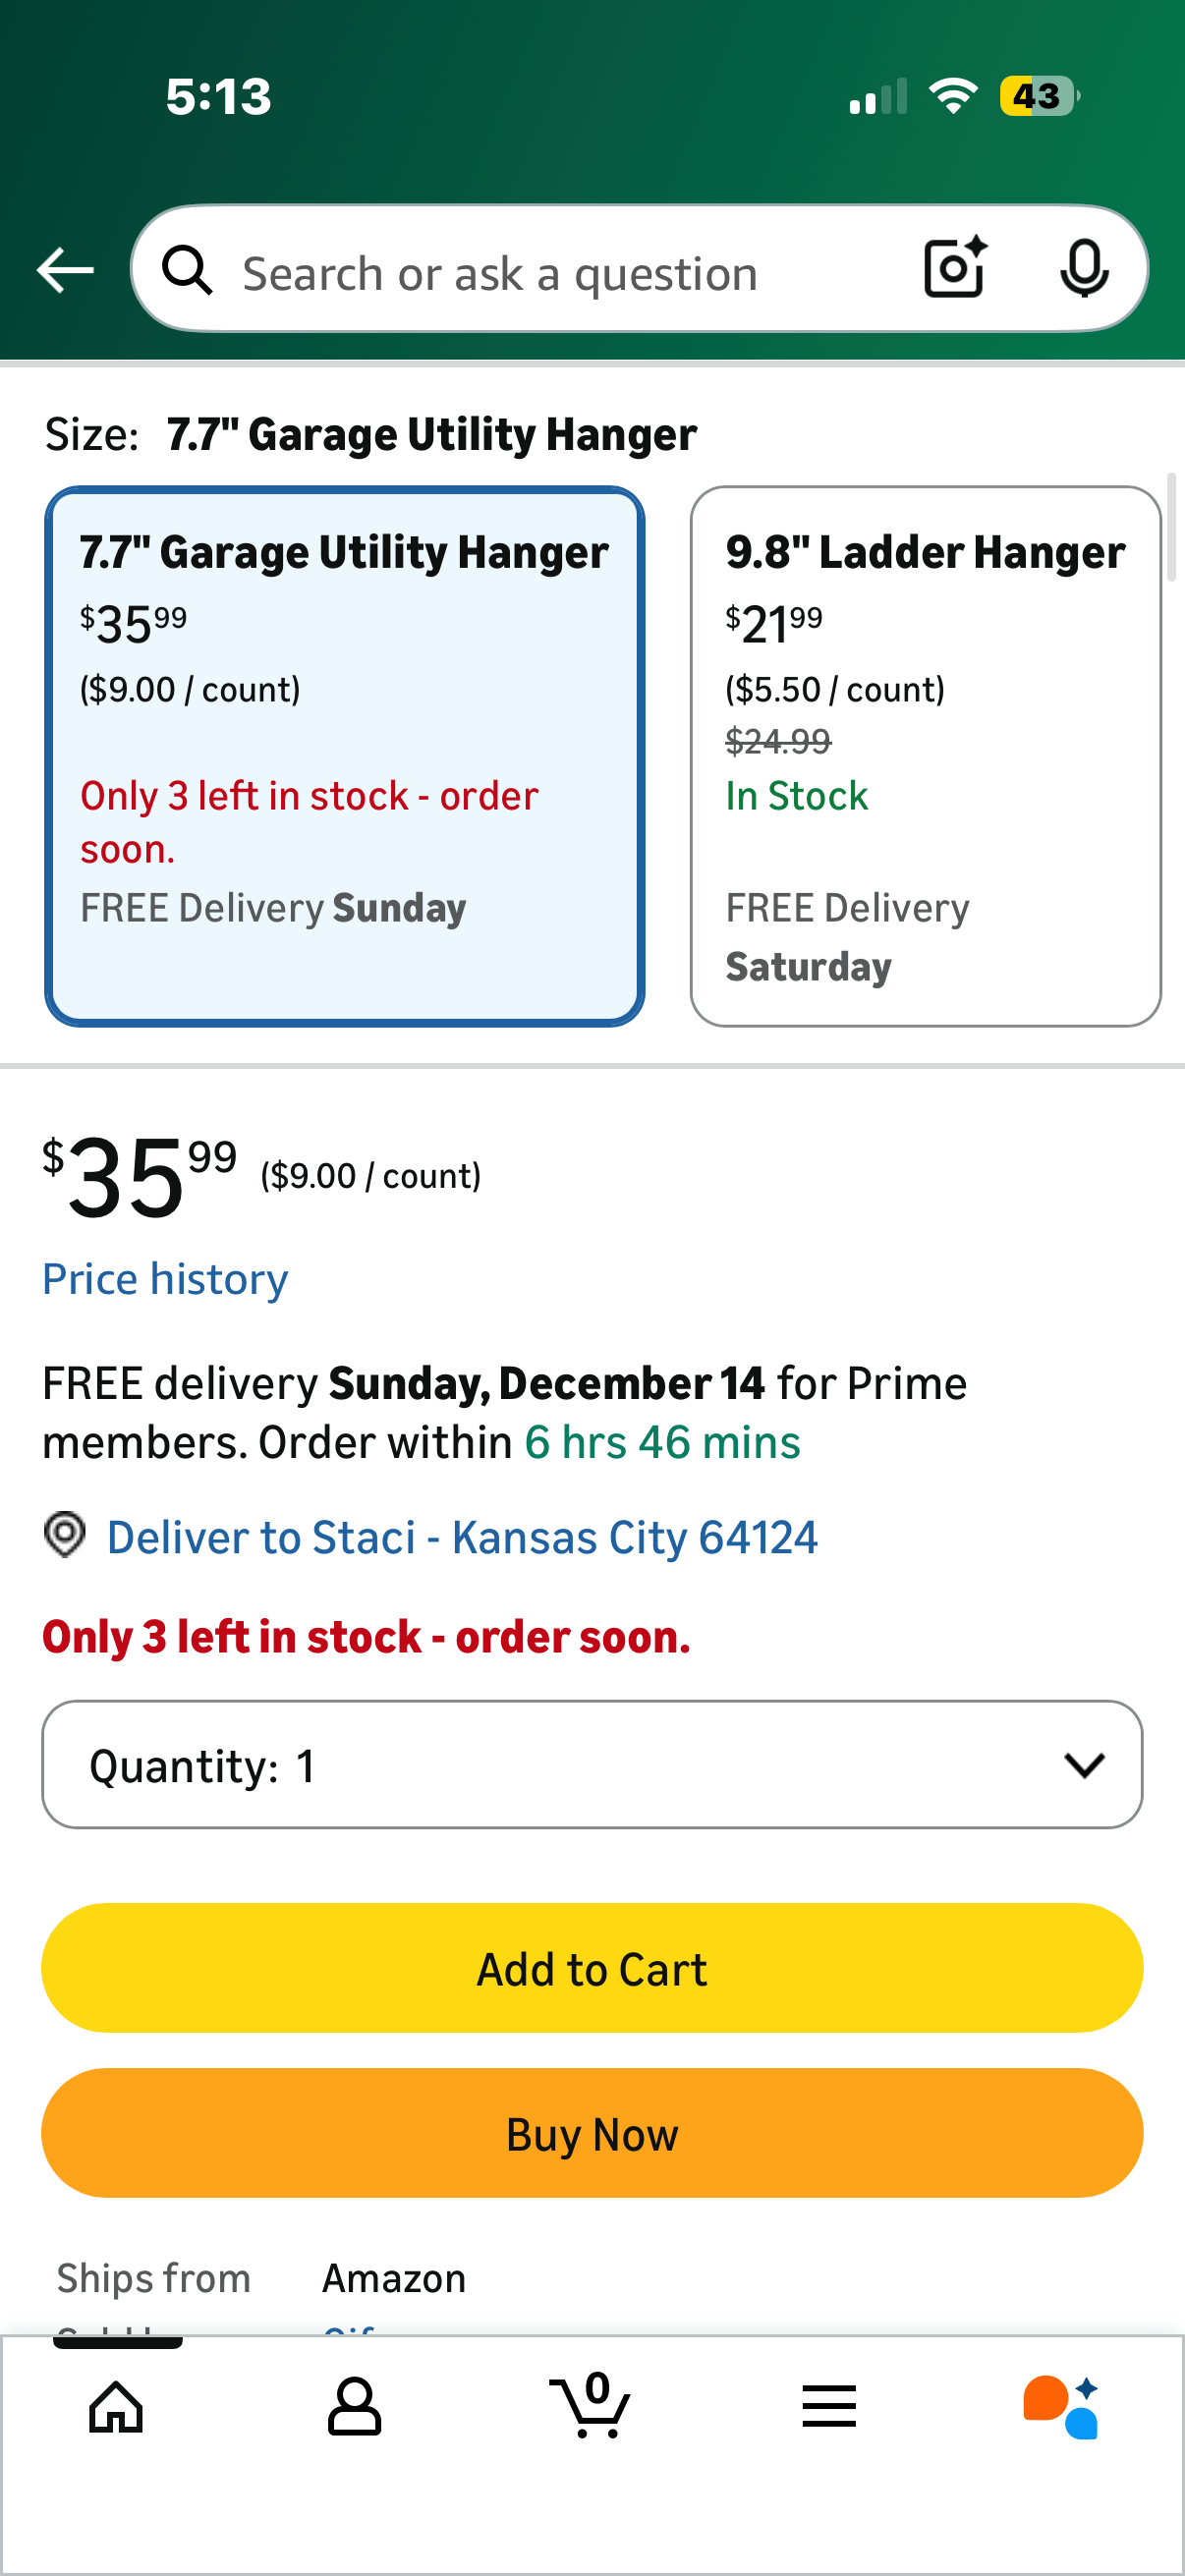Image resolution: width=1185 pixels, height=2576 pixels.
Task: Open your account profile tab
Action: [x=354, y=2406]
